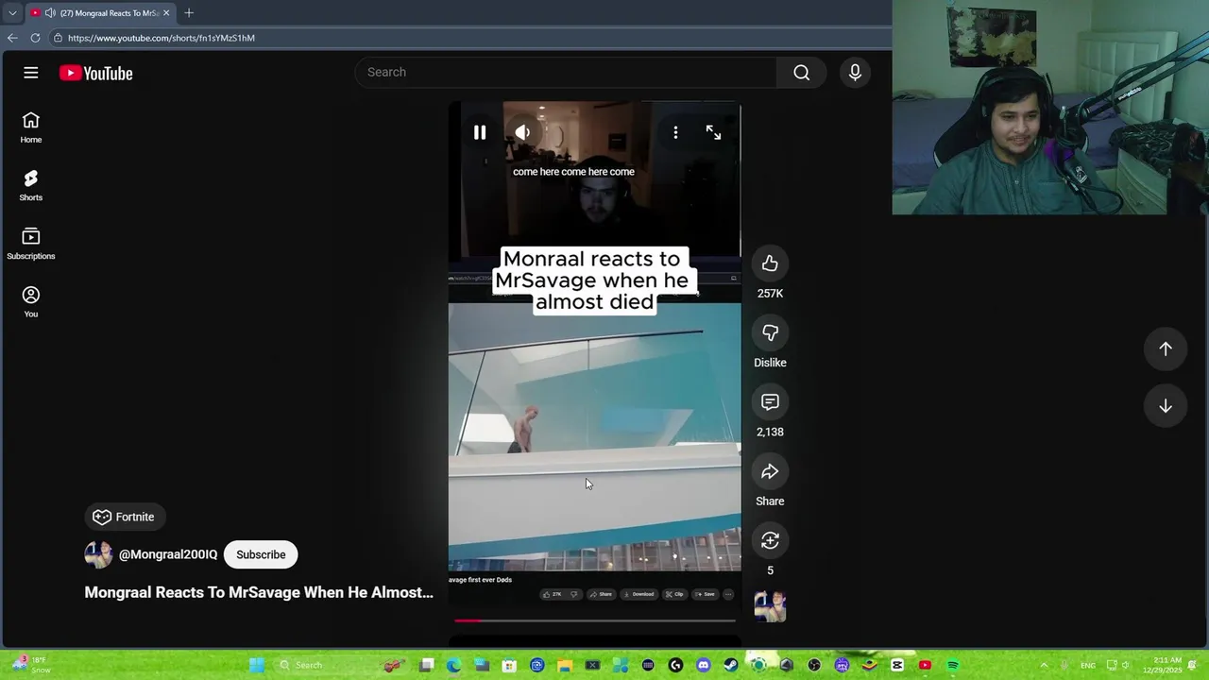Click the YouTube logo
1209x680 pixels.
pos(95,73)
